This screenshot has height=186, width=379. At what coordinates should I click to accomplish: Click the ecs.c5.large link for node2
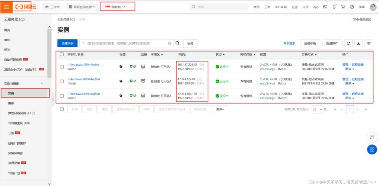click(x=268, y=69)
